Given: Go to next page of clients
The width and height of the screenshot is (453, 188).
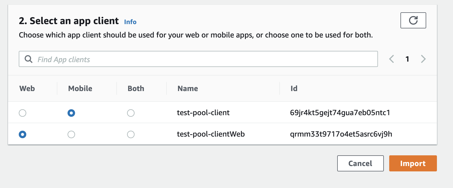Looking at the screenshot, I should pyautogui.click(x=423, y=59).
